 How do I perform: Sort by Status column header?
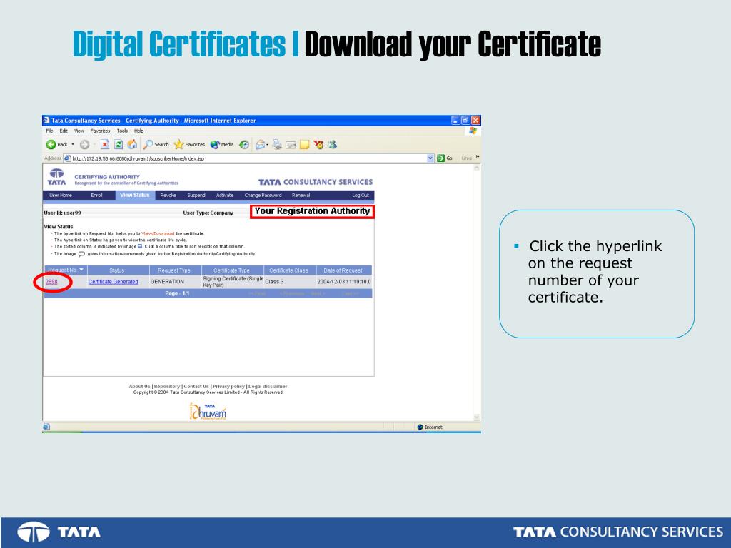point(119,270)
